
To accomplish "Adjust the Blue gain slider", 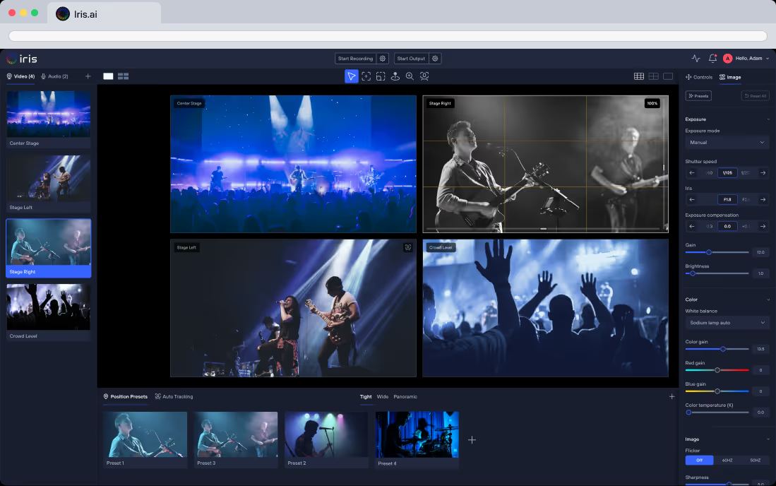I will (x=717, y=391).
